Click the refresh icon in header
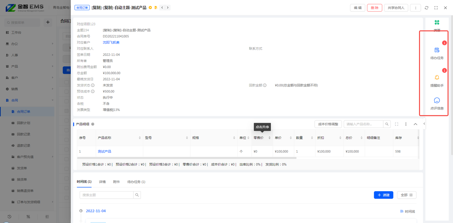The image size is (453, 223). click(426, 8)
